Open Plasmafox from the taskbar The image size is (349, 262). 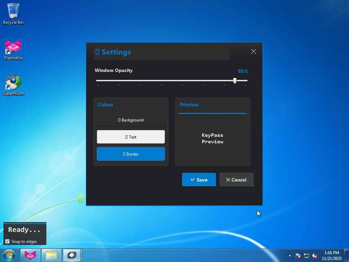30,255
